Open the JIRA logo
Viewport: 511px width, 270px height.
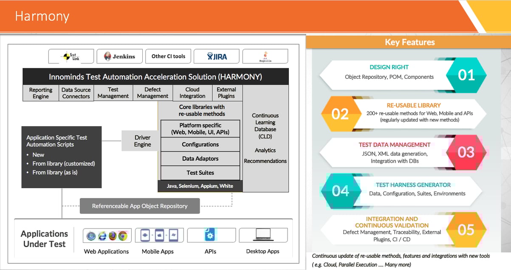[x=216, y=56]
